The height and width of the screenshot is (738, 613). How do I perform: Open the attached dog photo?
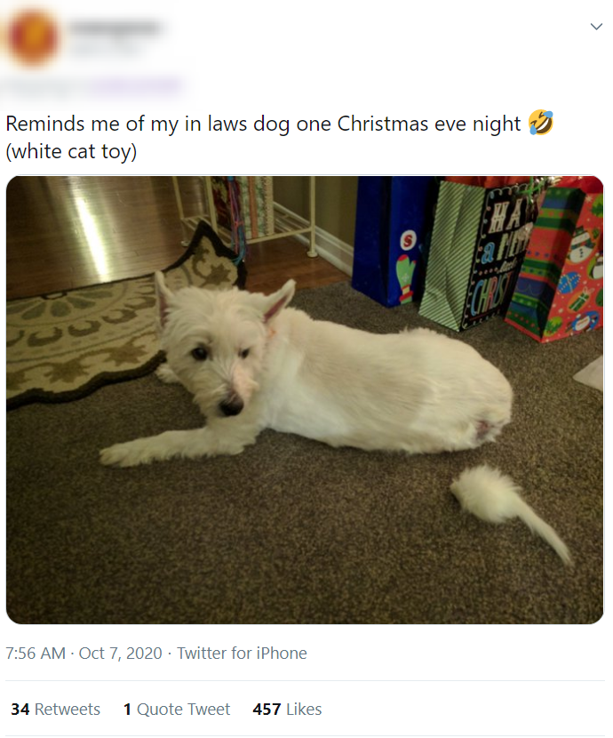click(x=305, y=400)
